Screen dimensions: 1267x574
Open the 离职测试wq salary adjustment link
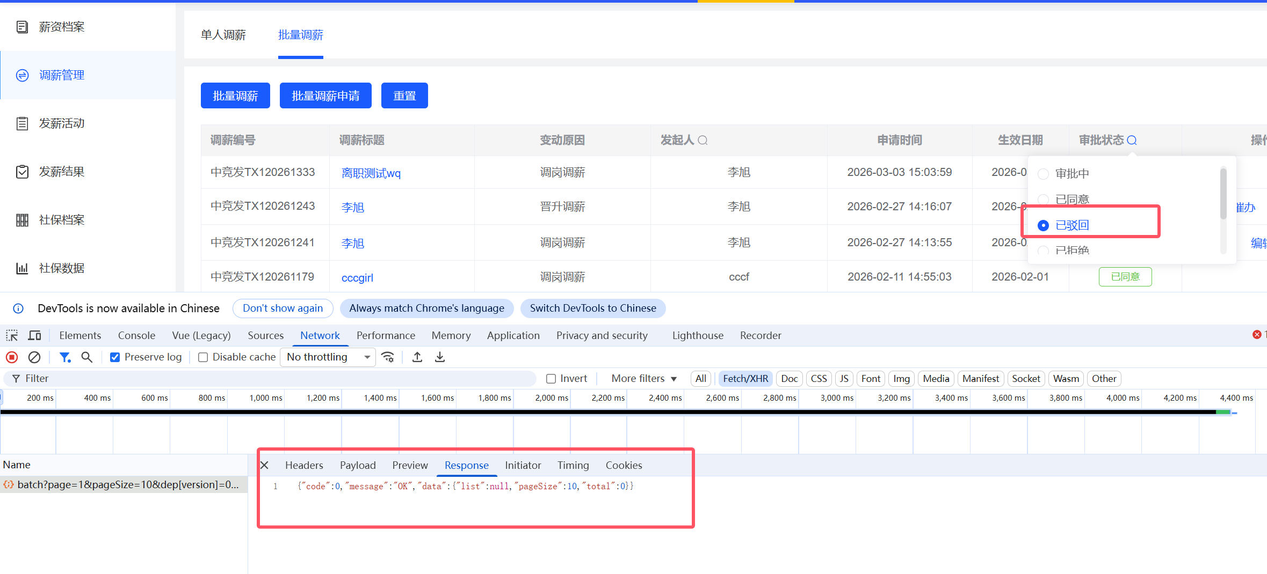(x=371, y=173)
